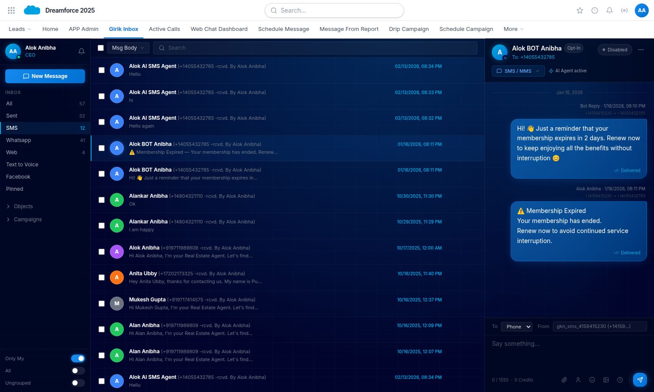Viewport: 654px width, 392px height.
Task: Click the broadcast signal icon in header
Action: coord(624,10)
